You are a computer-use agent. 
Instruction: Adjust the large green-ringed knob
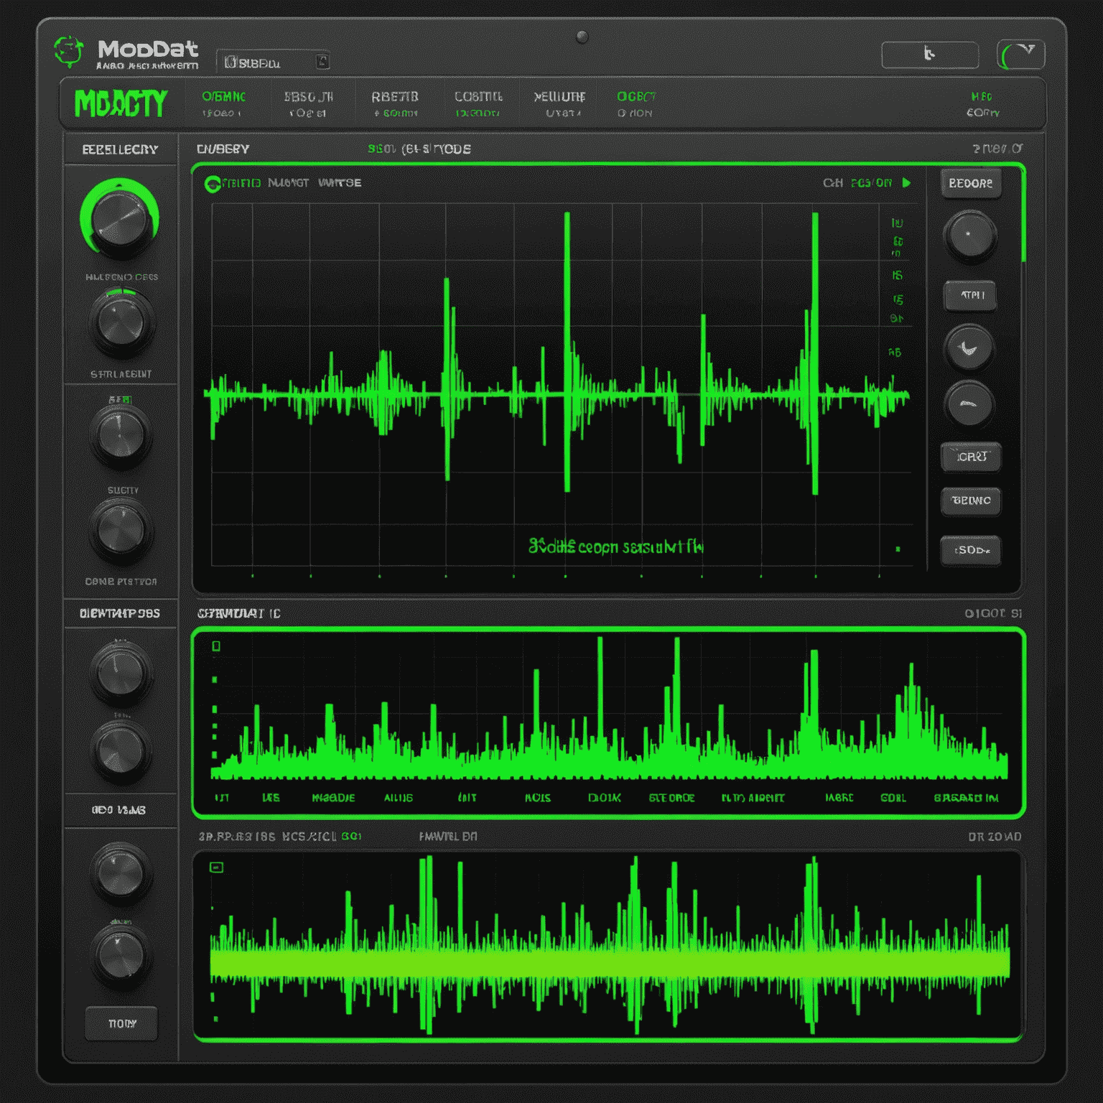120,220
